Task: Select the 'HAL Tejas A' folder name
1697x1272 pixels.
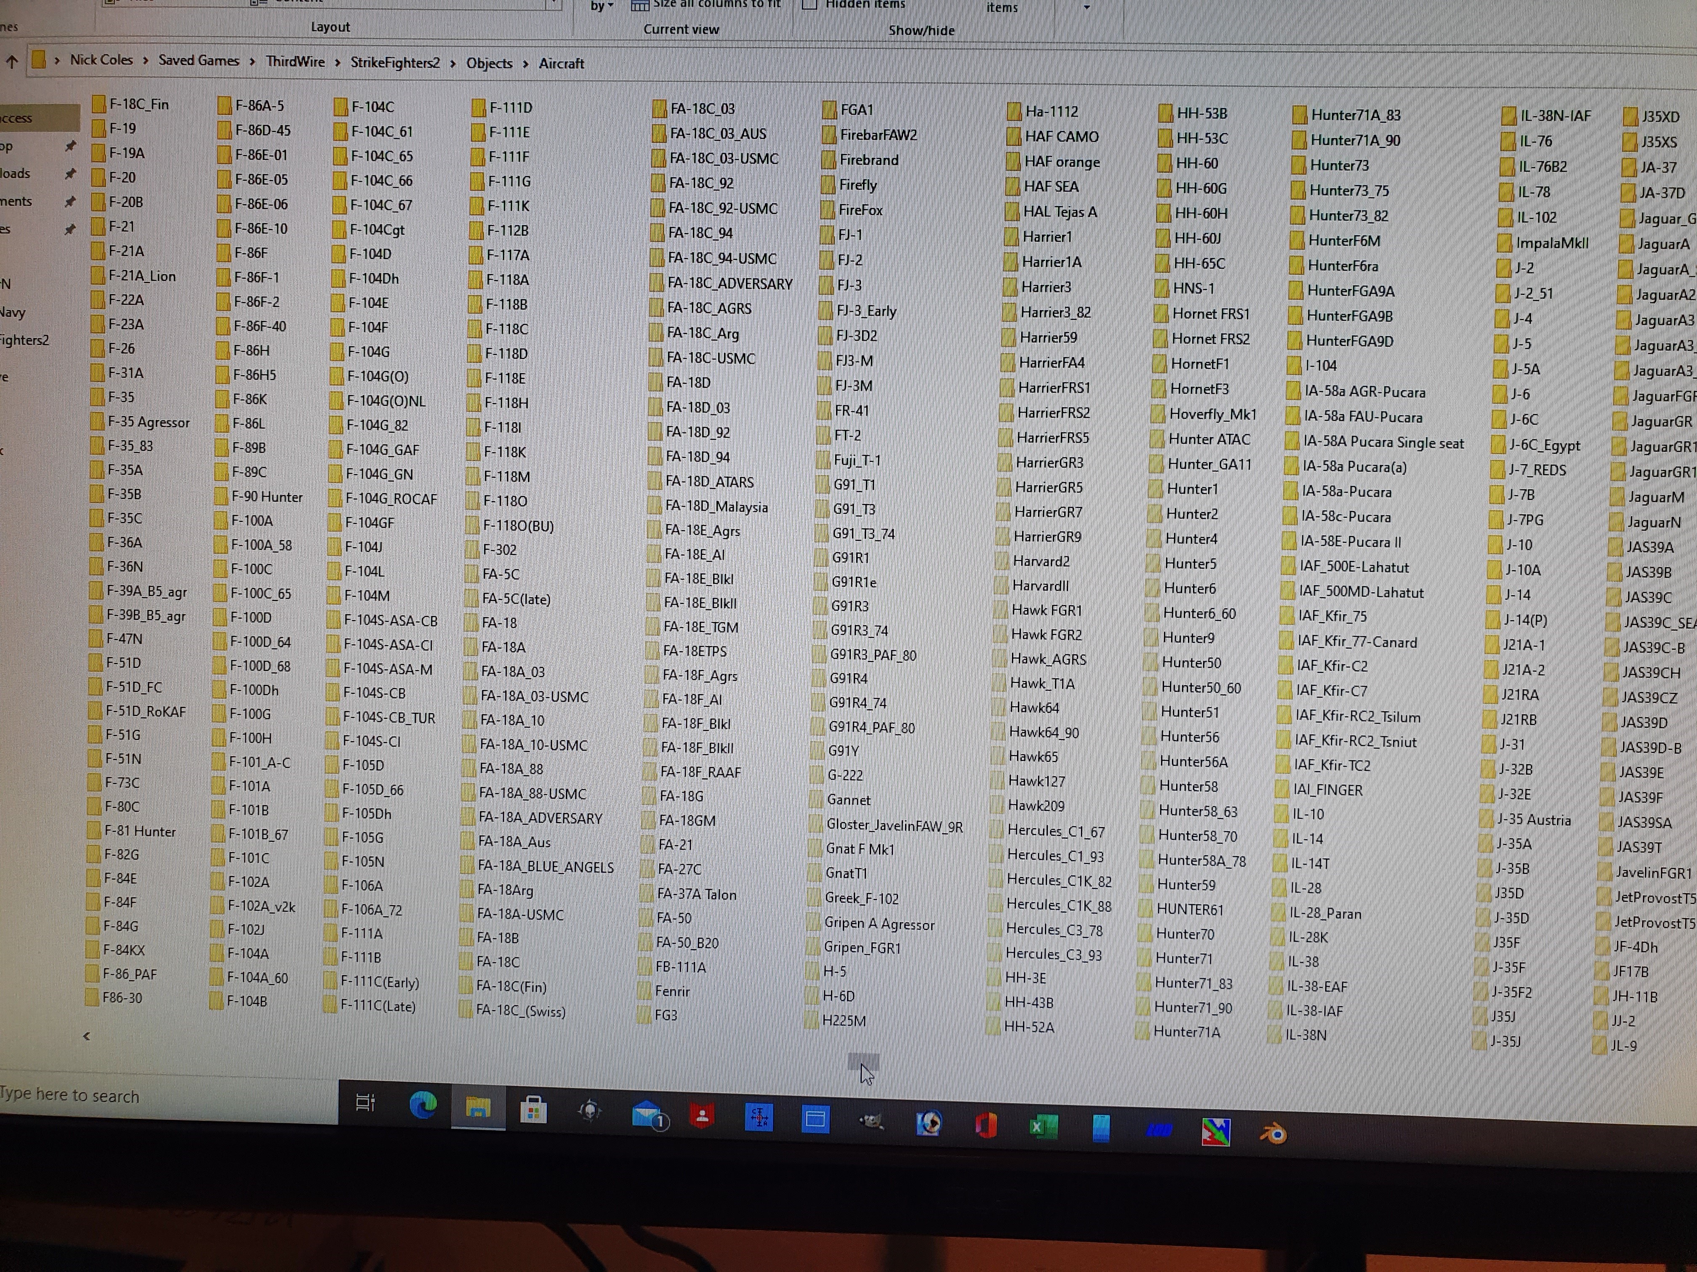Action: (1060, 212)
